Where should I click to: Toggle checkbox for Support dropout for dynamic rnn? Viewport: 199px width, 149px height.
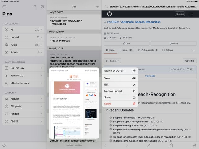pos(110,121)
